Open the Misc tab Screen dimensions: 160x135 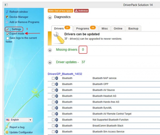(105, 29)
